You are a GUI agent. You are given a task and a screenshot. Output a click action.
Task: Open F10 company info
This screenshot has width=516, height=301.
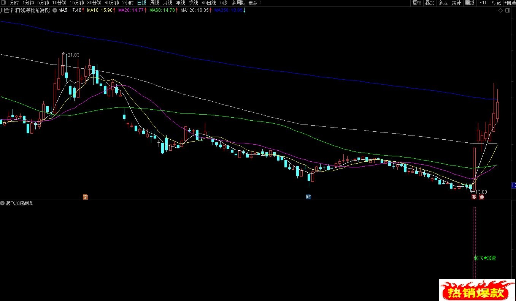pos(483,3)
